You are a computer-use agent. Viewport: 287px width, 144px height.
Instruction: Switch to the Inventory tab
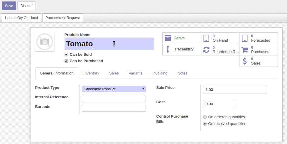(91, 73)
